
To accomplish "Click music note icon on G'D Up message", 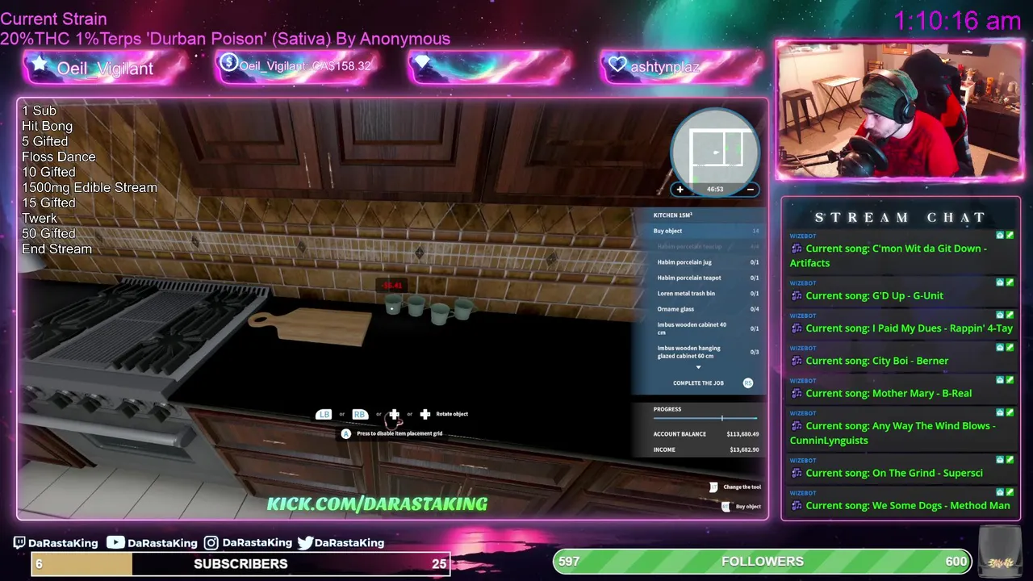I will (797, 296).
